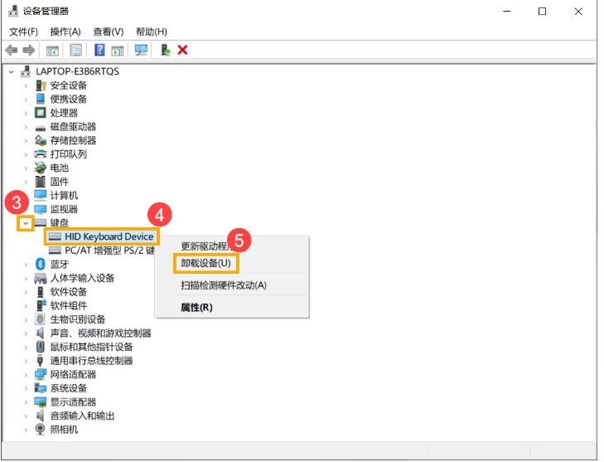Click the scan for hardware changes monitor icon
Image resolution: width=604 pixels, height=462 pixels.
[x=141, y=50]
